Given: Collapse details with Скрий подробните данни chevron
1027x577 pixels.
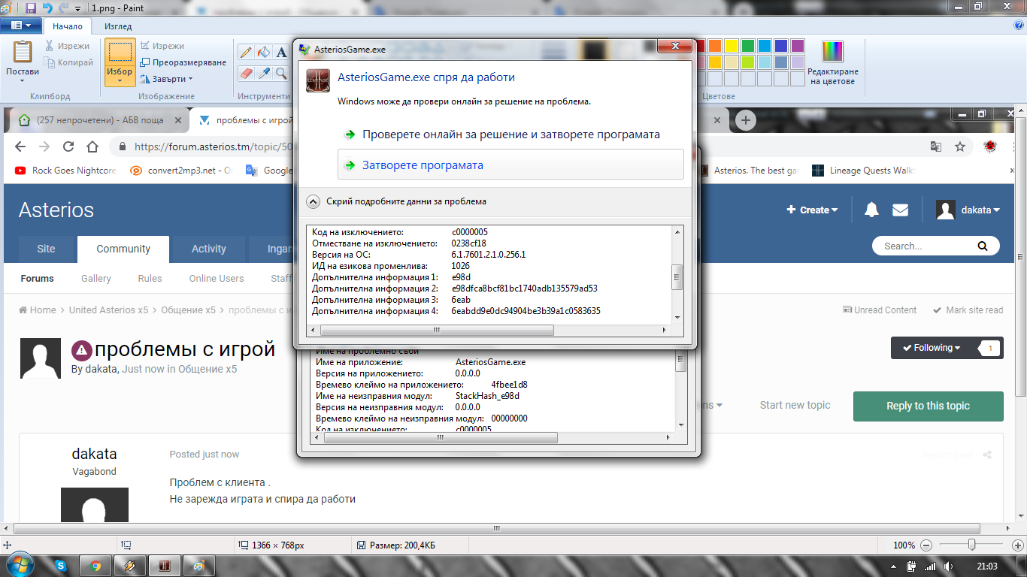Looking at the screenshot, I should click(x=313, y=201).
